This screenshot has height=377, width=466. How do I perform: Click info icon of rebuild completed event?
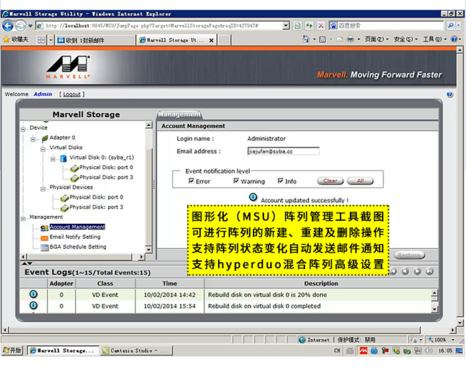pyautogui.click(x=34, y=305)
